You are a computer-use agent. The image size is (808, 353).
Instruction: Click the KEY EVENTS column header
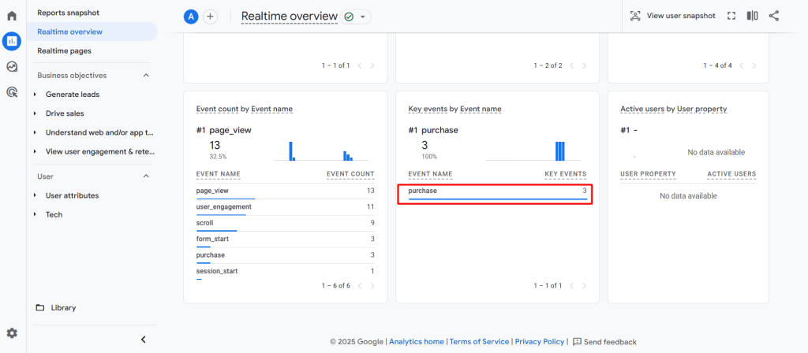[565, 174]
